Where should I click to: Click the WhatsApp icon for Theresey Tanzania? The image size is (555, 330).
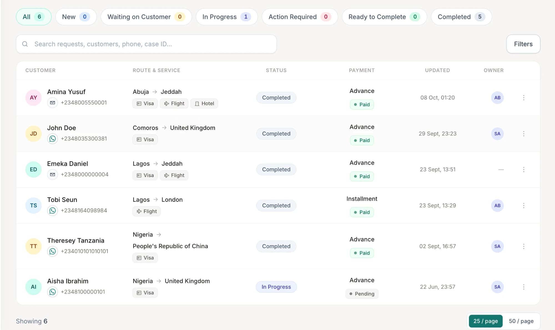click(x=52, y=251)
